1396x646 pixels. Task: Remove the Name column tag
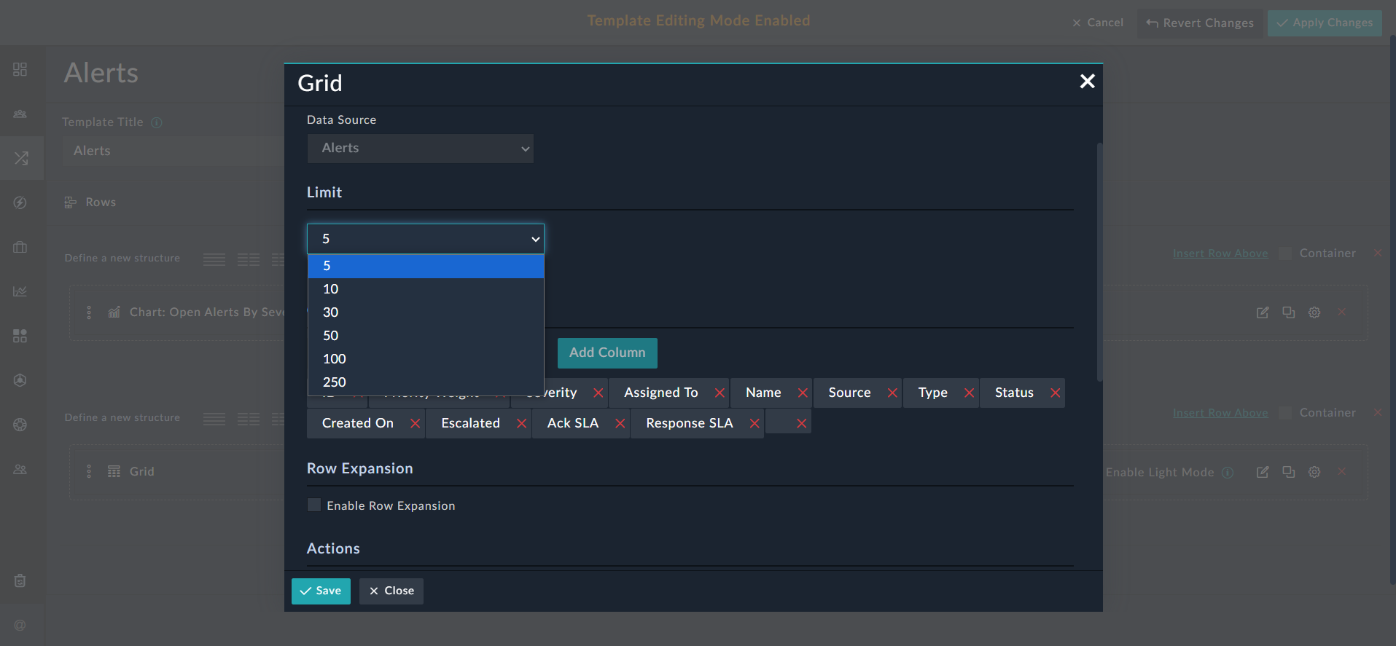click(803, 393)
